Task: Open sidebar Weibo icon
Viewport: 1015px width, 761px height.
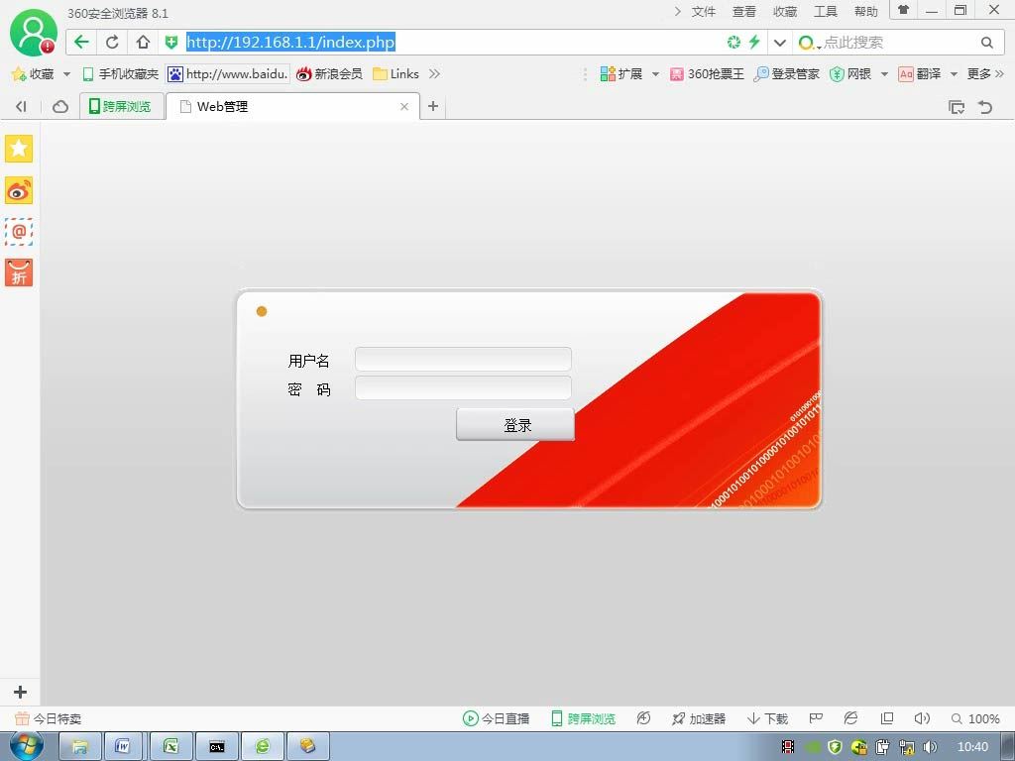Action: (x=19, y=191)
